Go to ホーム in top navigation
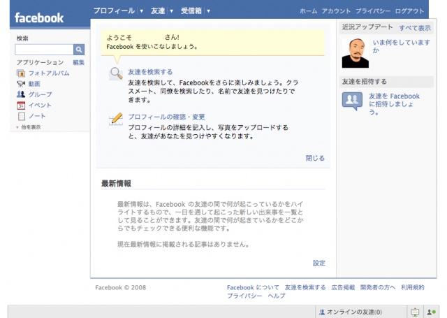 click(x=309, y=11)
